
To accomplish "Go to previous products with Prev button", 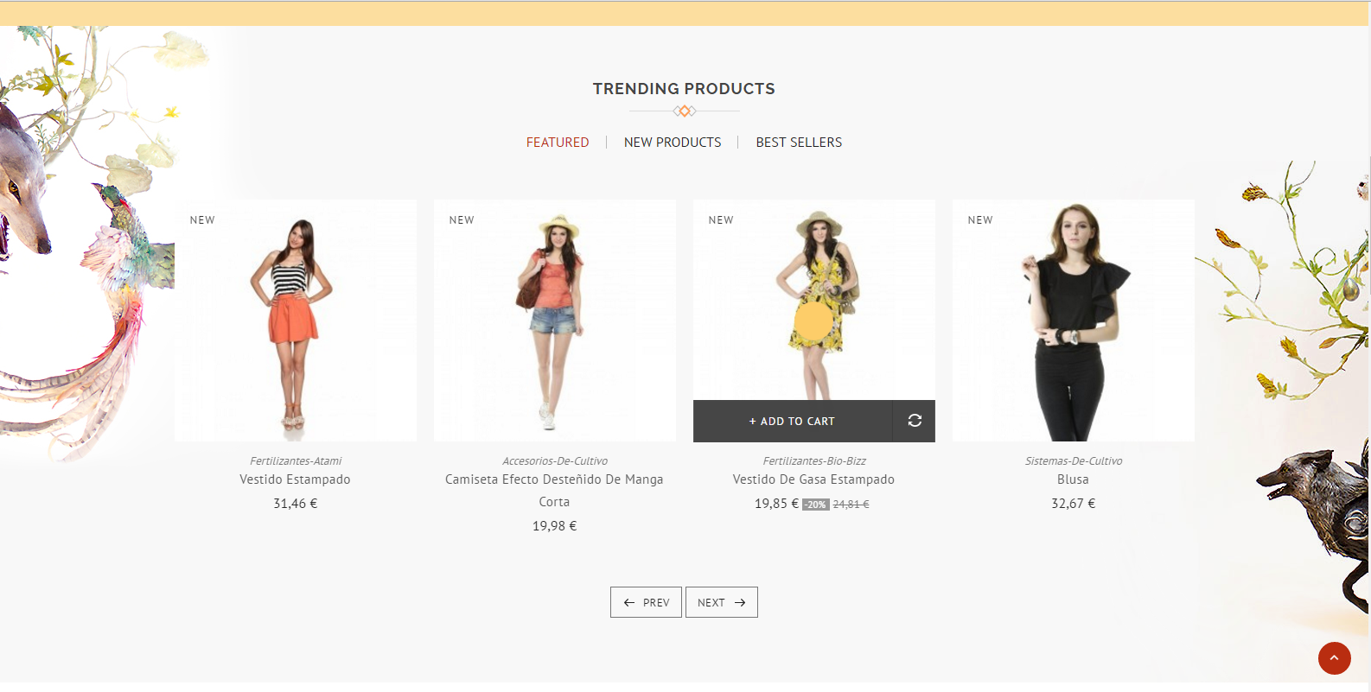I will click(646, 602).
